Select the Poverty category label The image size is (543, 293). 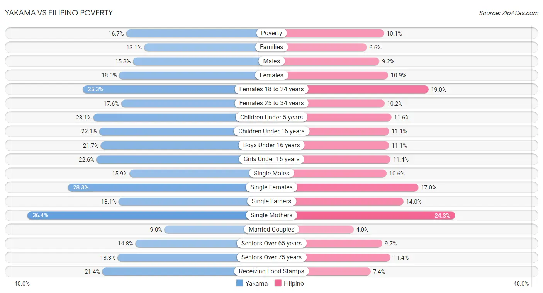(x=271, y=33)
